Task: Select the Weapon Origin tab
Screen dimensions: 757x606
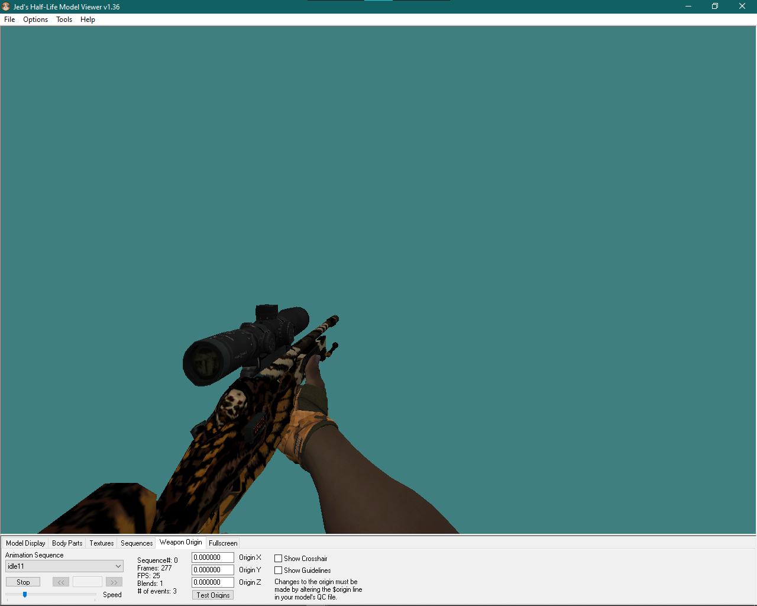Action: coord(181,542)
